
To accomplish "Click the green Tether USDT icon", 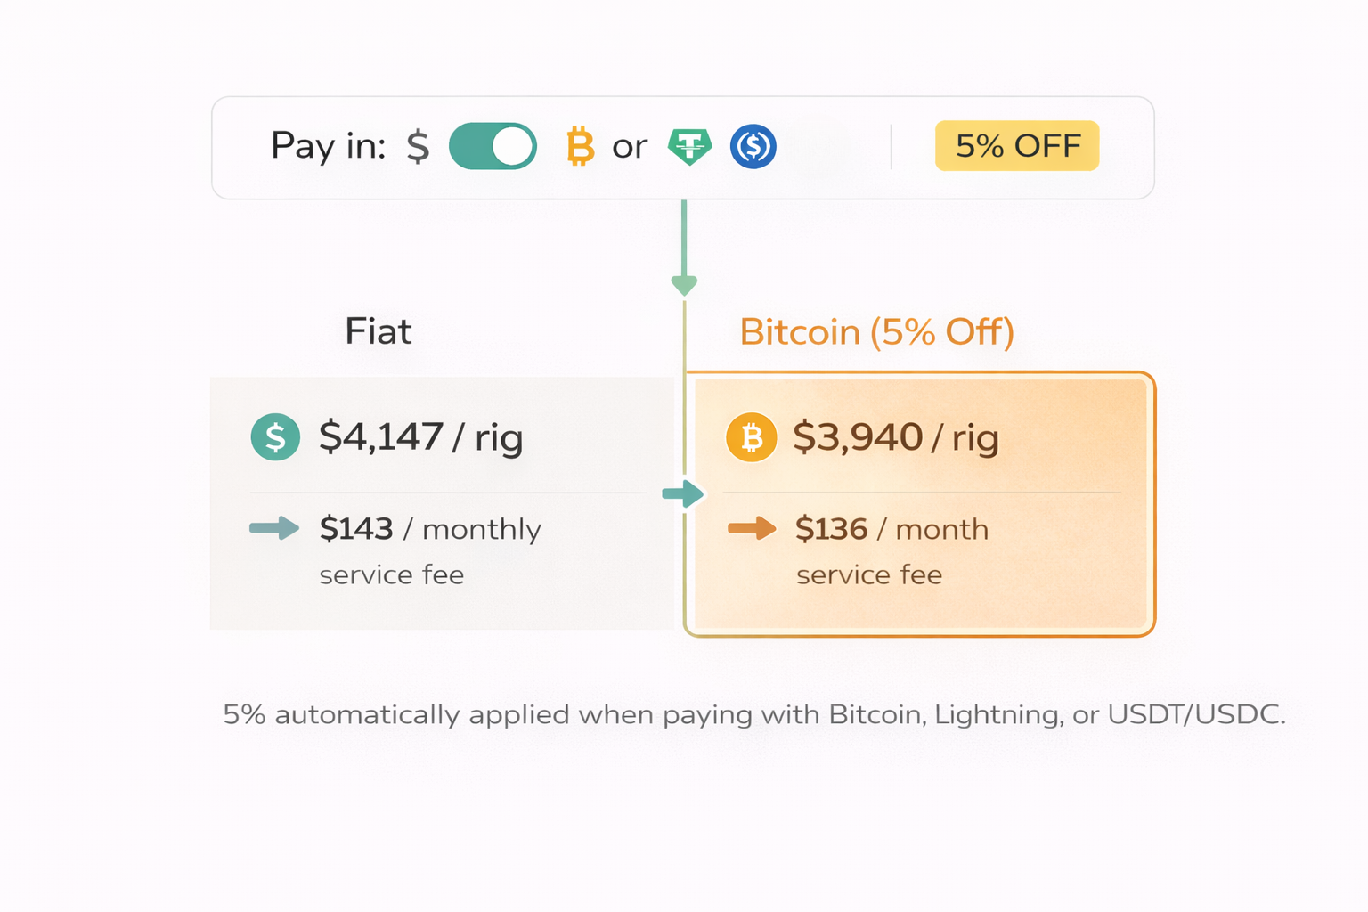I will point(690,147).
